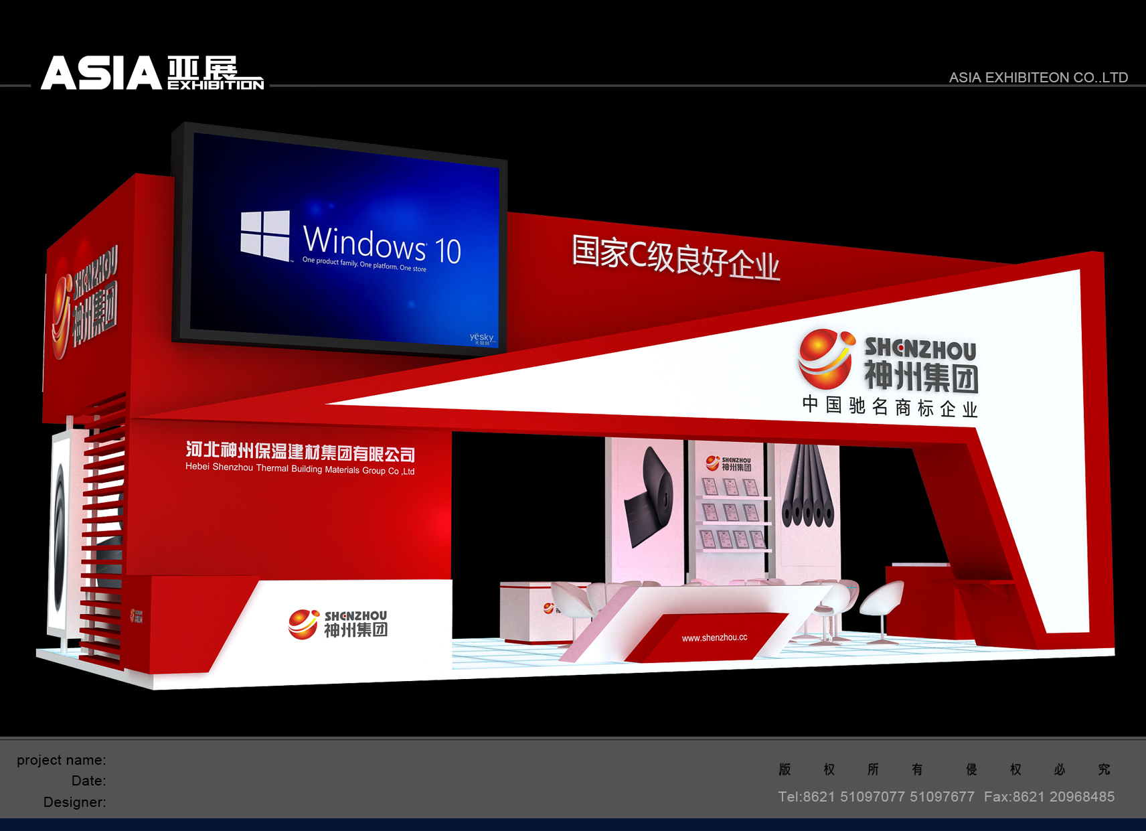This screenshot has height=831, width=1146.
Task: Select the 版权所有 侵权必究 copyright notice
Action: pyautogui.click(x=945, y=769)
